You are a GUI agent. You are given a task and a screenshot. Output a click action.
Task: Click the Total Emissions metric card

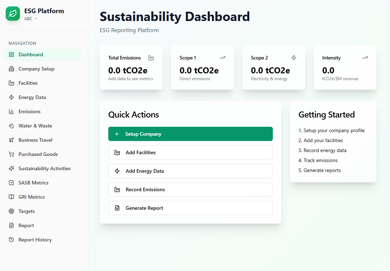pos(131,68)
